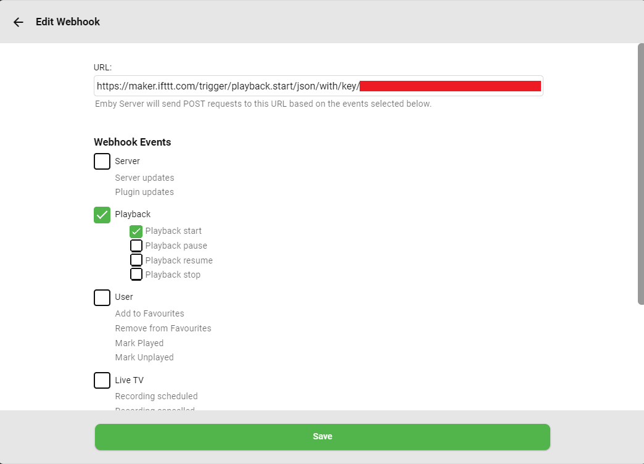Disable the Playback start checkbox
This screenshot has width=644, height=464.
[x=136, y=231]
